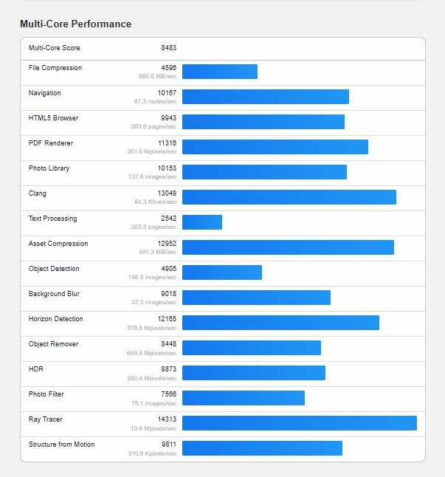This screenshot has width=445, height=477.
Task: Click the Clang score 13049
Action: pyautogui.click(x=167, y=193)
